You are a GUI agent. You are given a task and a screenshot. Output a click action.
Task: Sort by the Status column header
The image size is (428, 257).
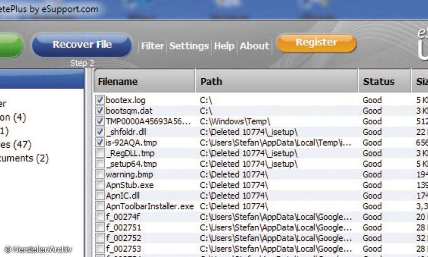384,81
